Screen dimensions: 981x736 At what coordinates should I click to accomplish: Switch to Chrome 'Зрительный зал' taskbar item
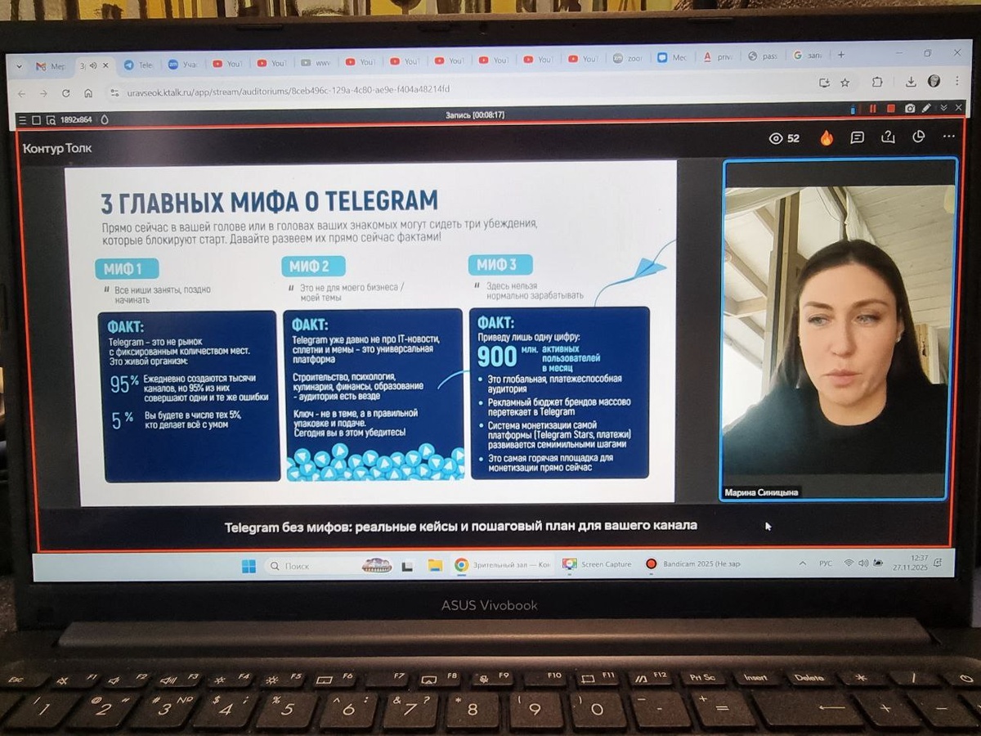504,564
